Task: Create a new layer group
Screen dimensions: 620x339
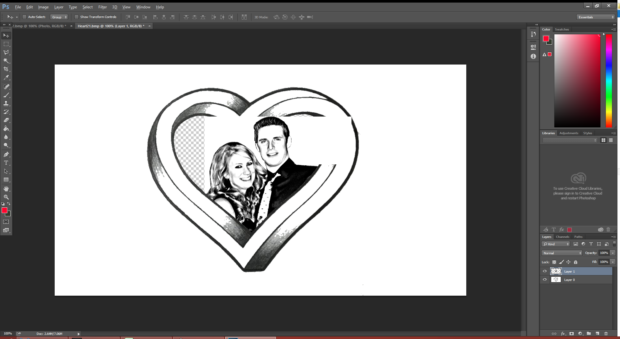Action: (588, 334)
